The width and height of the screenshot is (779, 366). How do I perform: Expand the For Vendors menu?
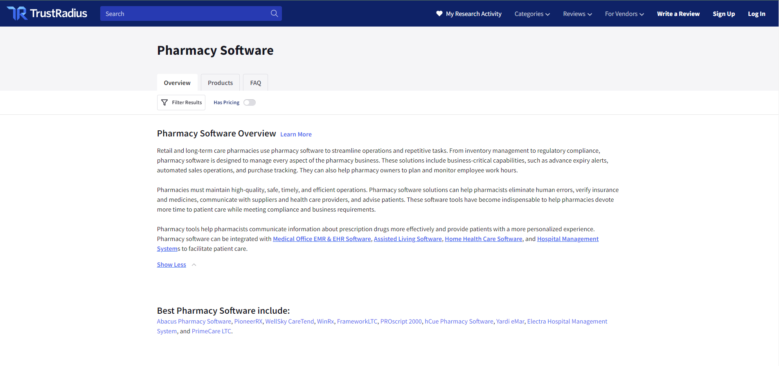click(625, 14)
